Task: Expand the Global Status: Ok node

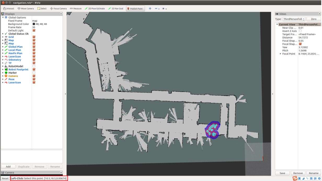Action: [x=3, y=34]
